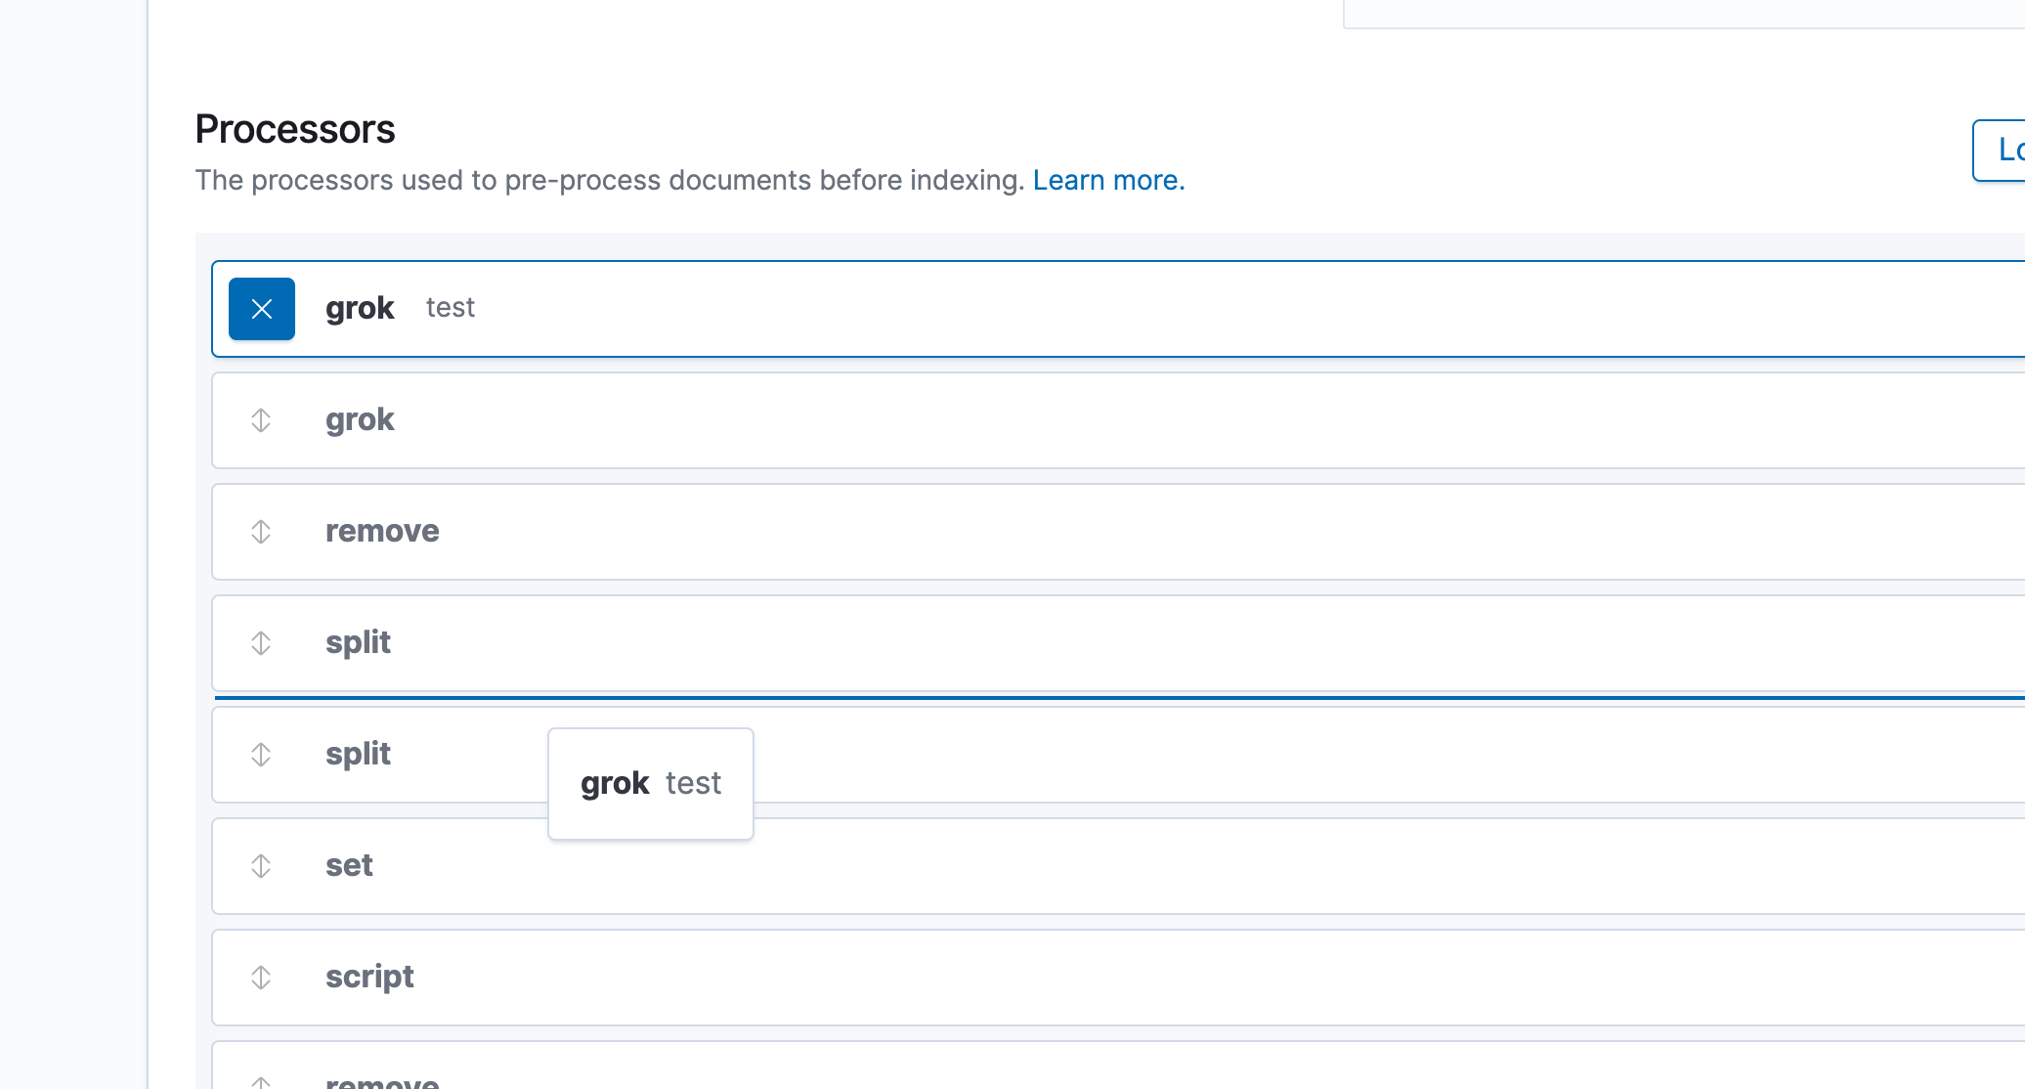Select the second grok processor label

click(360, 420)
